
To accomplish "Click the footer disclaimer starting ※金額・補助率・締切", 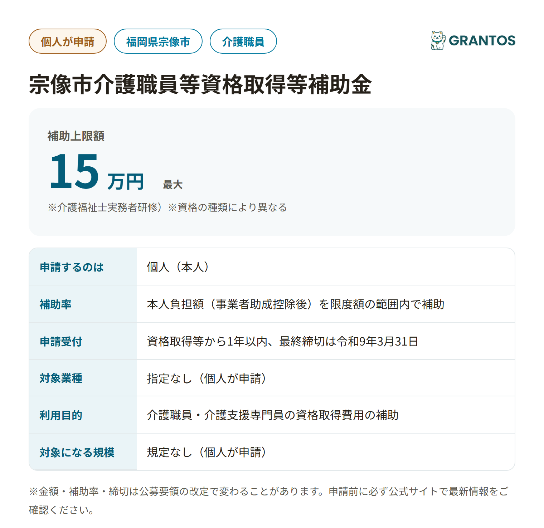I will click(x=269, y=500).
